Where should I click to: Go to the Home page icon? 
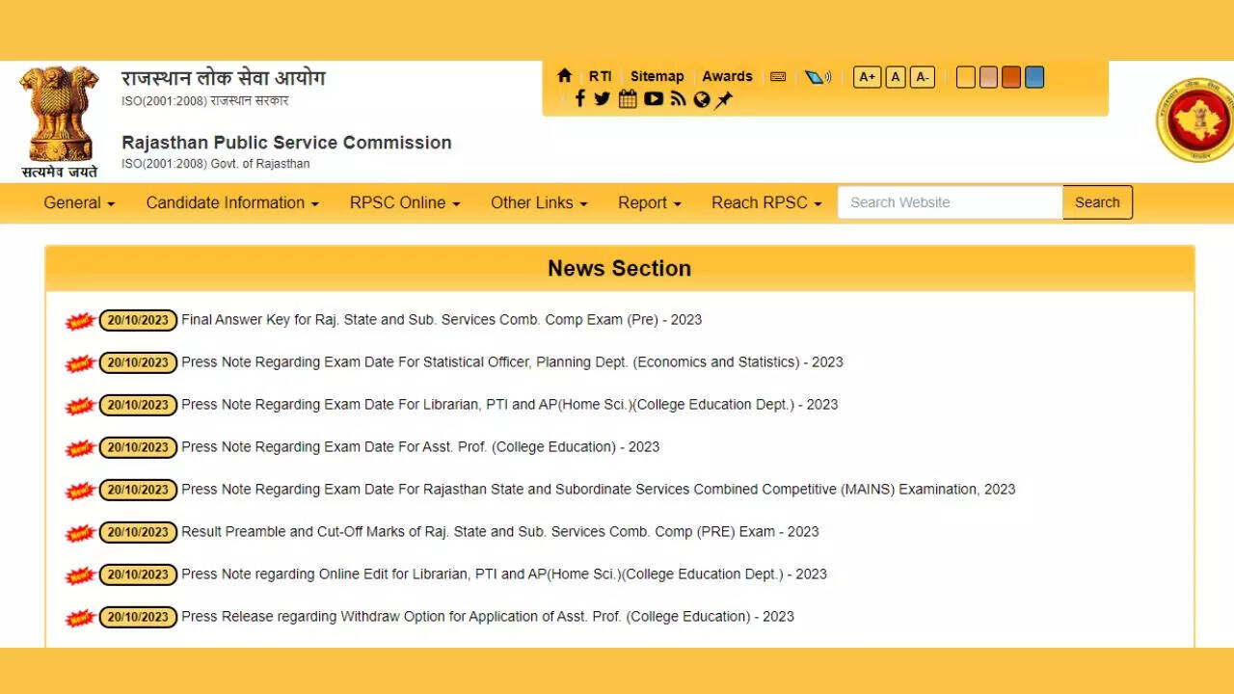click(565, 76)
